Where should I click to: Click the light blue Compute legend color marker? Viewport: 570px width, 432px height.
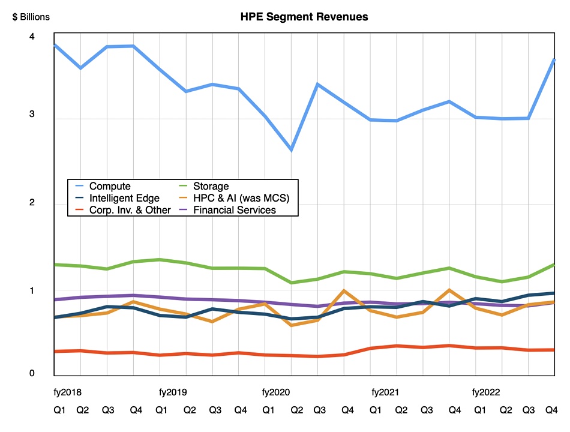point(79,186)
